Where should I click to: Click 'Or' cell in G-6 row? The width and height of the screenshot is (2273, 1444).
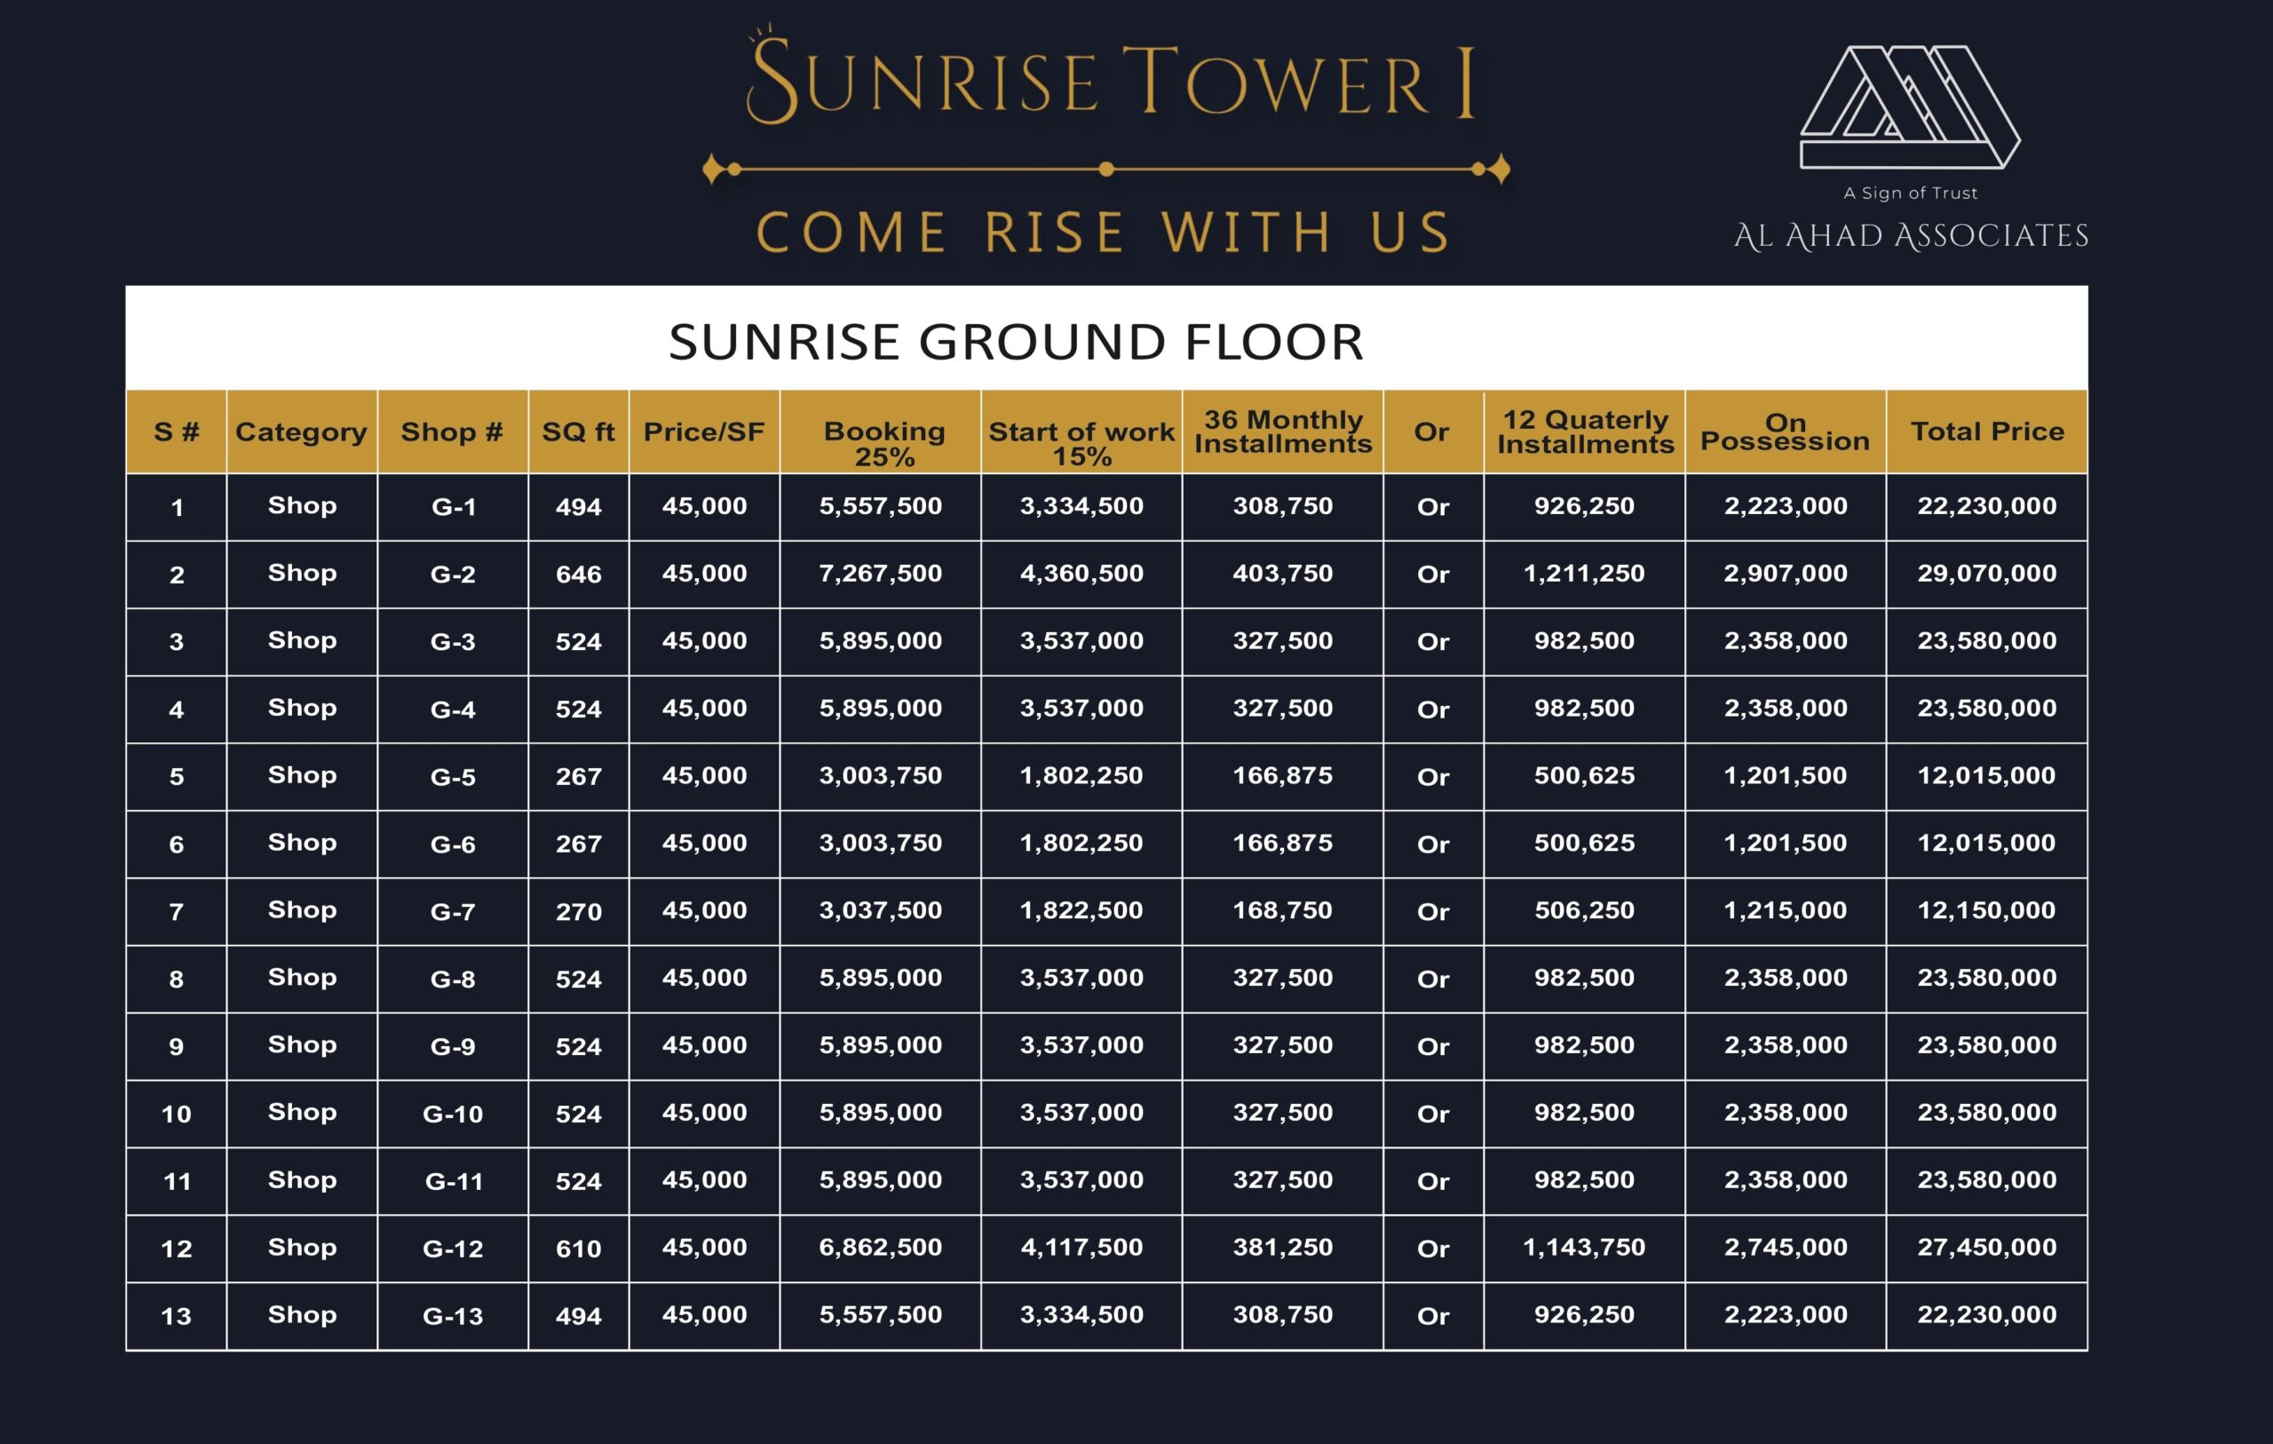point(1433,845)
